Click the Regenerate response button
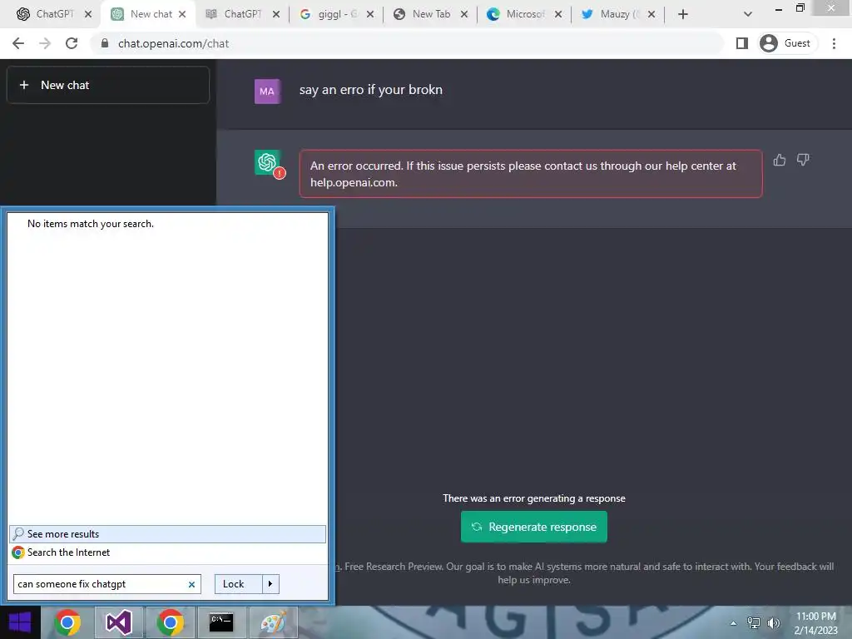This screenshot has height=639, width=852. pyautogui.click(x=533, y=527)
